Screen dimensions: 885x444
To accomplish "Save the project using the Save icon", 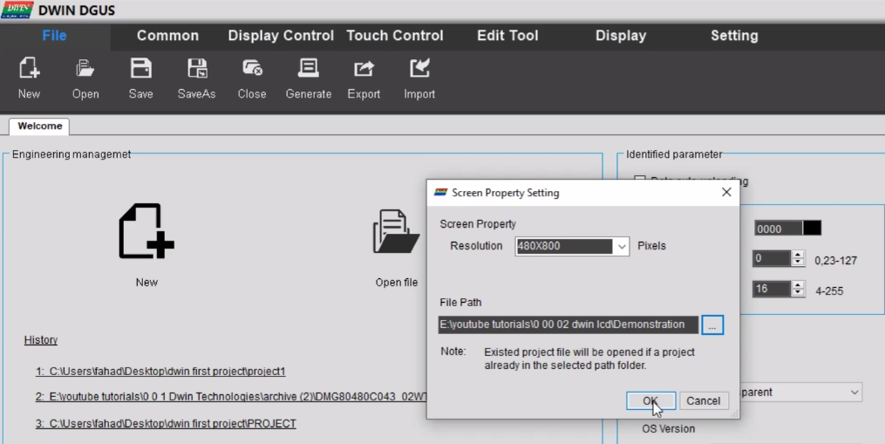I will (x=140, y=68).
